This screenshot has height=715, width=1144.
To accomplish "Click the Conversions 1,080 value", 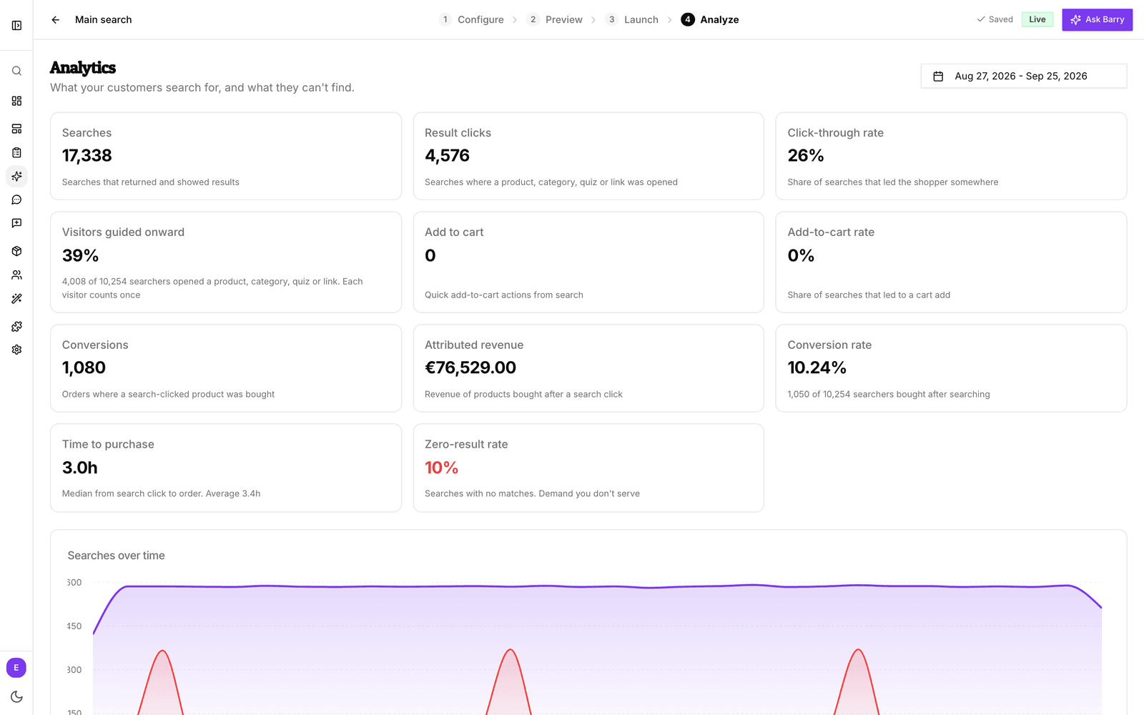I will (x=84, y=368).
